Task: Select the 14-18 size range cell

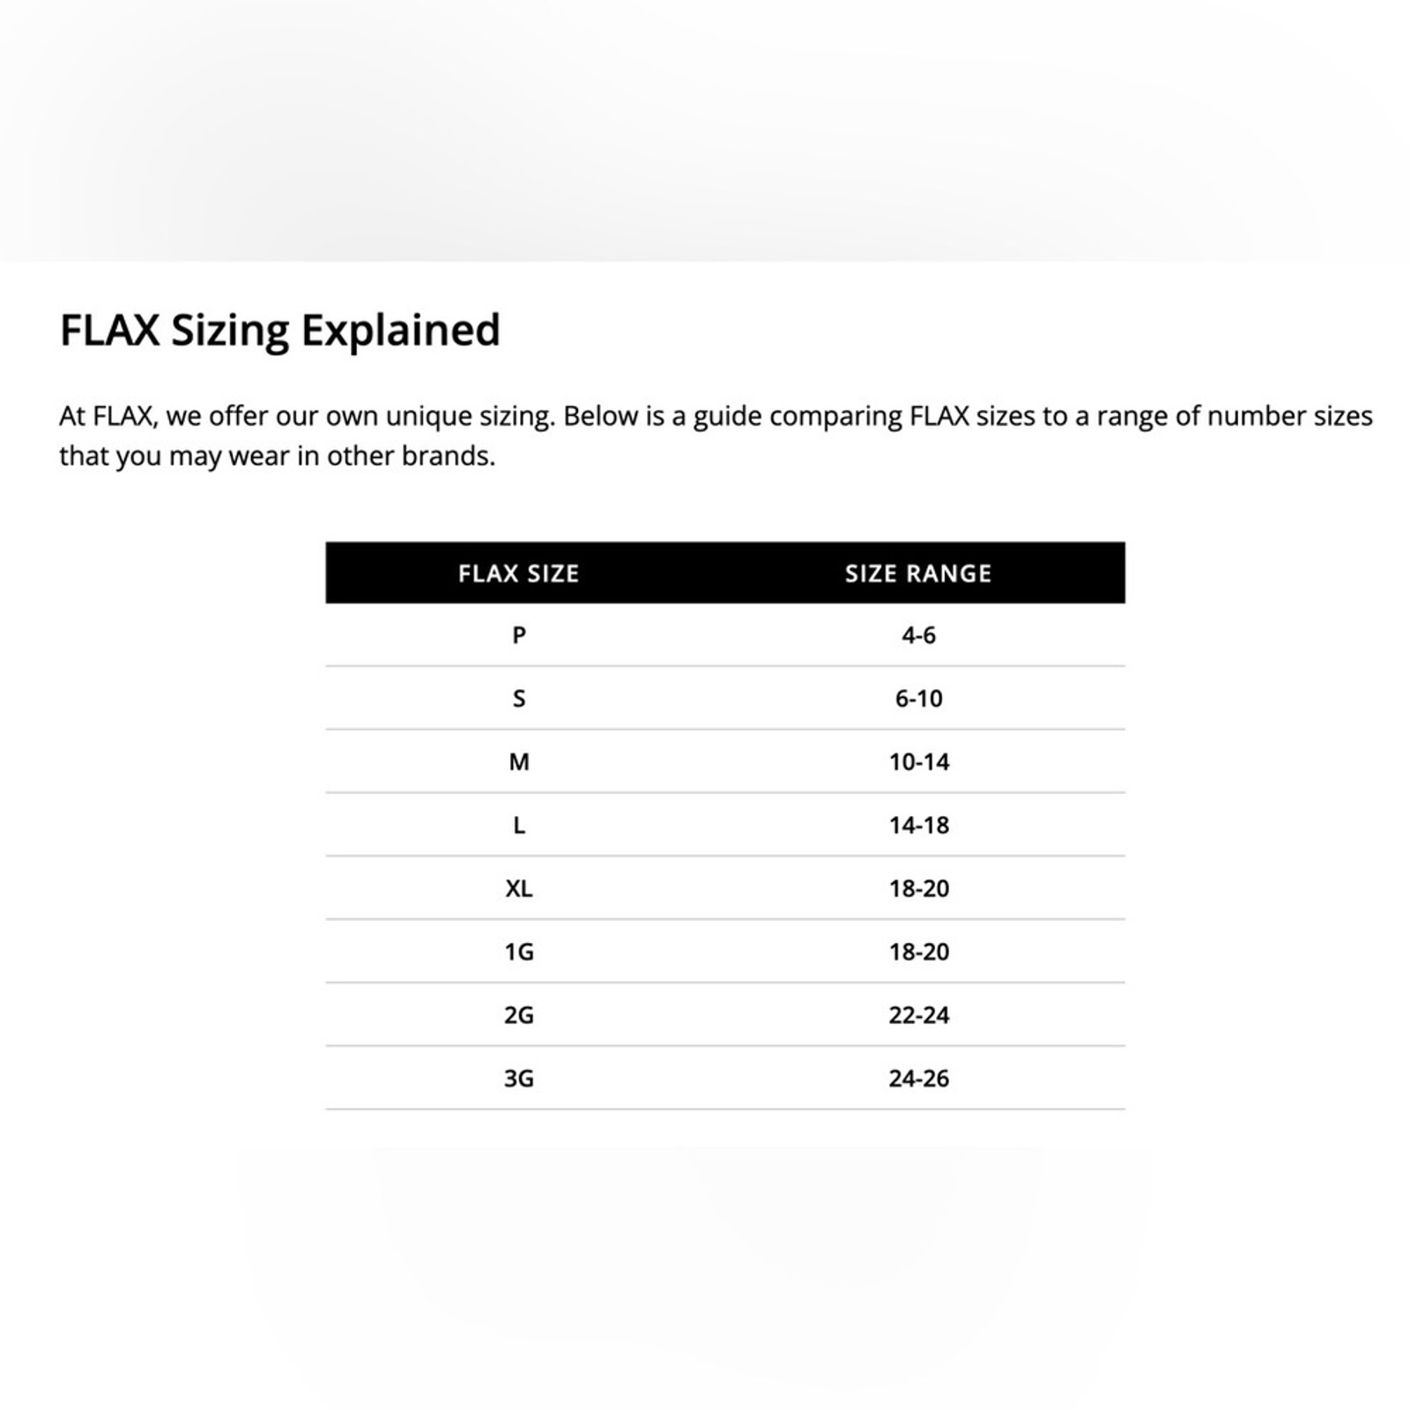Action: click(x=918, y=825)
